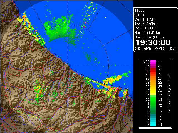178x133 pixels.
Task: Click the 'Task: OYAMA' line
Action: (x=145, y=24)
